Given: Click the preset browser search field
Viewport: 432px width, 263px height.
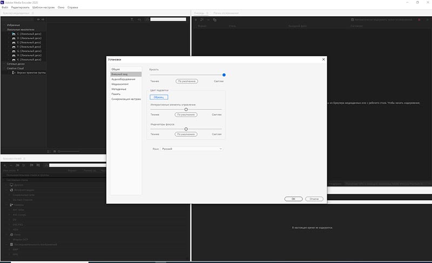Looking at the screenshot, I should click(77, 165).
